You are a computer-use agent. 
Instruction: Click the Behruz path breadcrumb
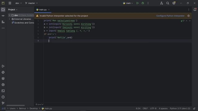(23, 109)
